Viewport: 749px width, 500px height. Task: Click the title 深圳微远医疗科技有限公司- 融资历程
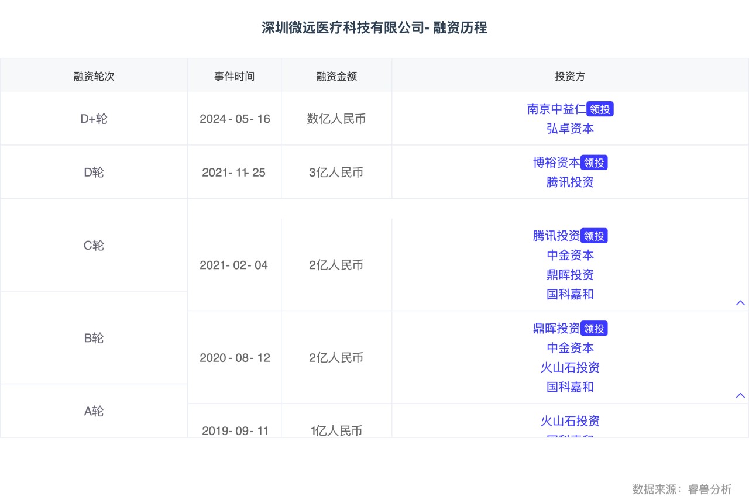click(374, 27)
